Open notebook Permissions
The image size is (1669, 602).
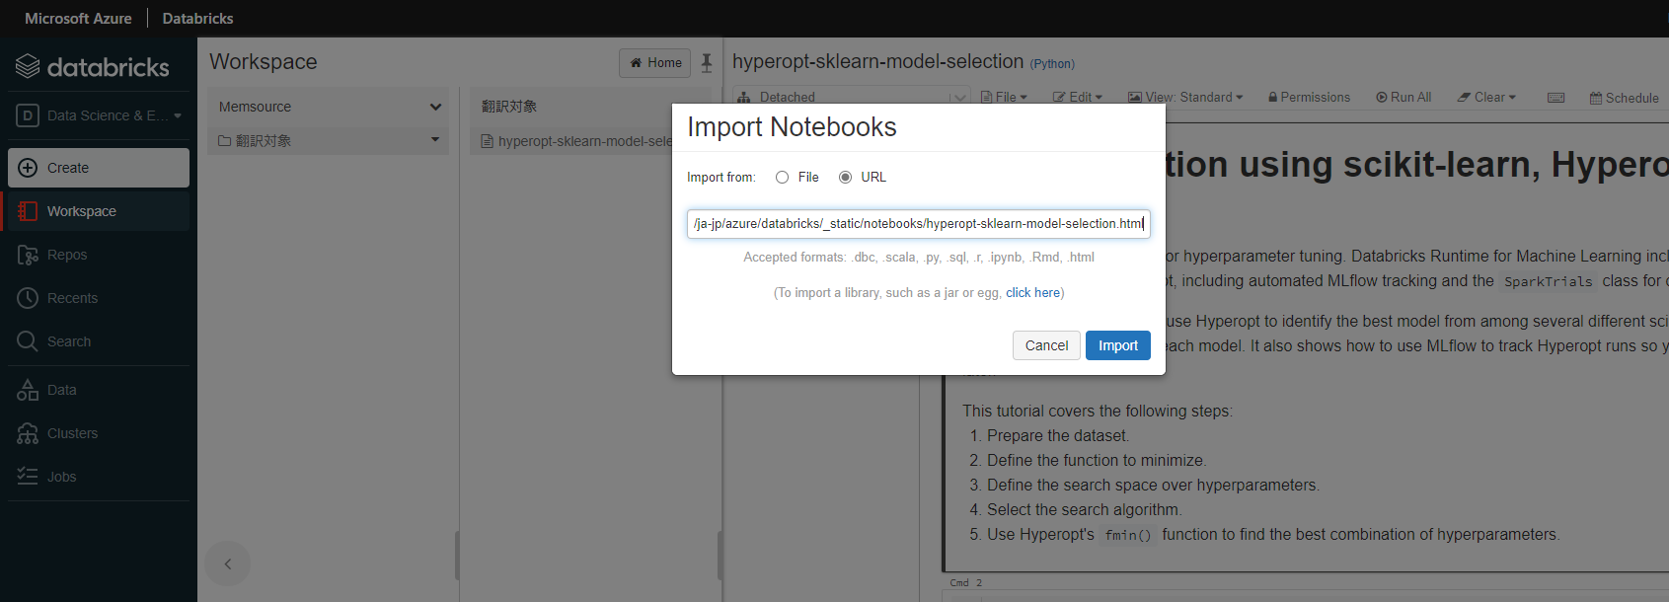click(x=1309, y=97)
